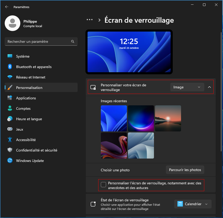
Task: Click the État de l'écran de verrouillage label
Action: pos(125,200)
